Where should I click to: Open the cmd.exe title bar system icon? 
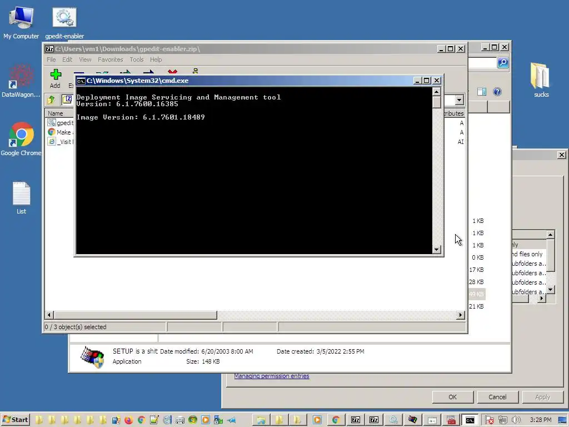click(x=81, y=81)
